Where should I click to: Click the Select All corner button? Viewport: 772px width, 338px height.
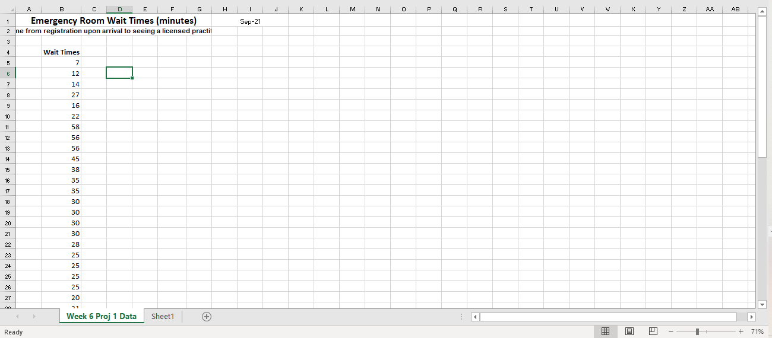pos(8,9)
